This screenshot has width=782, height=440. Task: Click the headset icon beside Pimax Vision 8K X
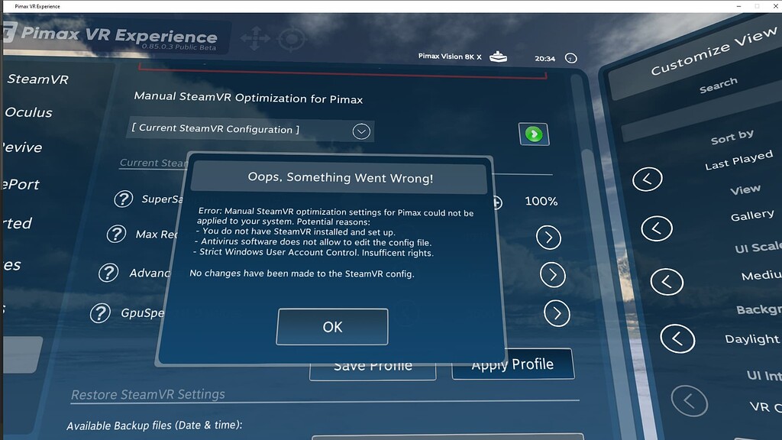coord(499,56)
